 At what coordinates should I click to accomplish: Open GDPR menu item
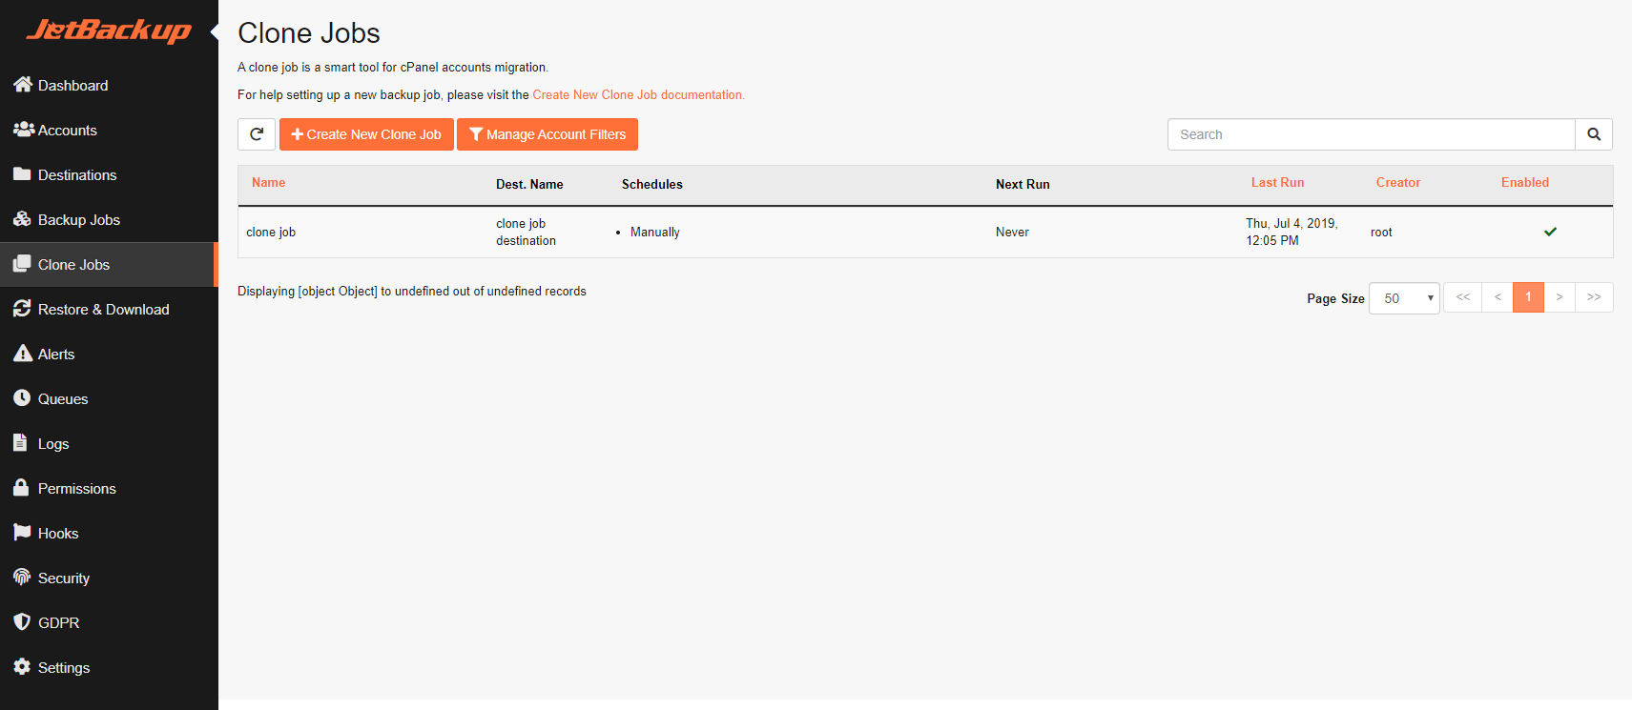pyautogui.click(x=109, y=622)
